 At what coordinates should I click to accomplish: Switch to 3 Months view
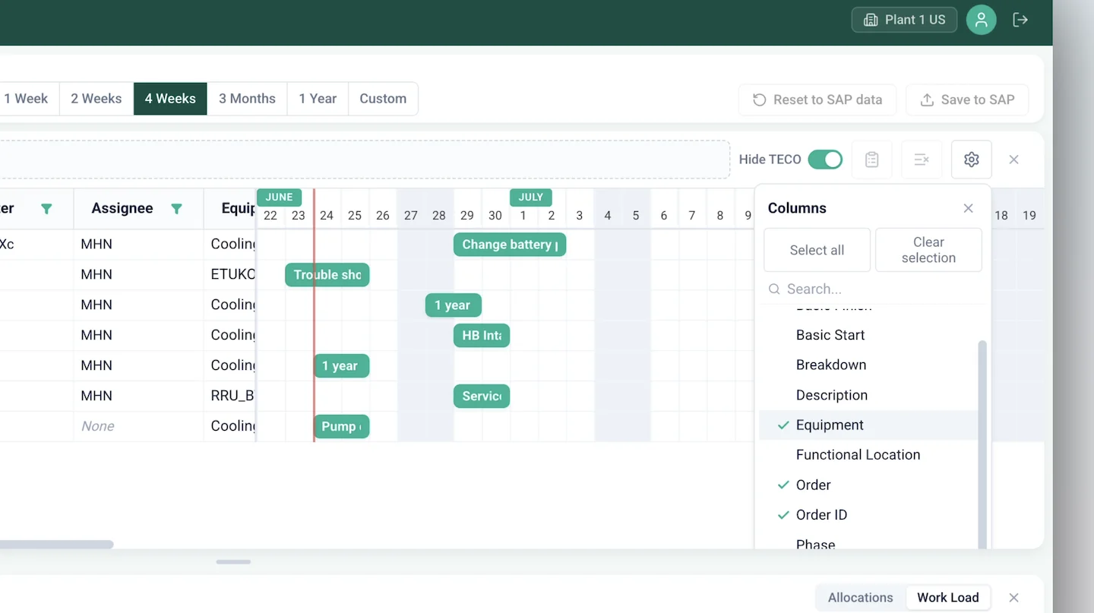247,99
